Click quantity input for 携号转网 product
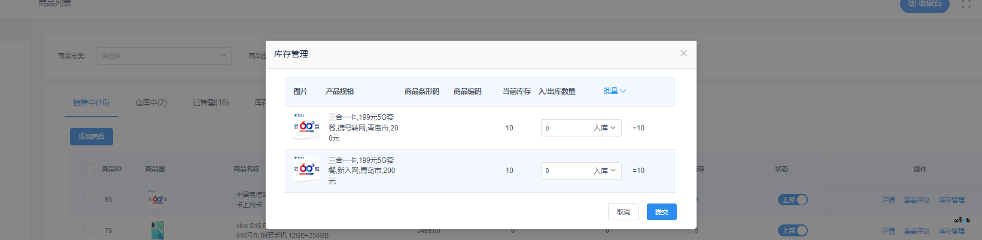The width and height of the screenshot is (982, 240). [566, 128]
